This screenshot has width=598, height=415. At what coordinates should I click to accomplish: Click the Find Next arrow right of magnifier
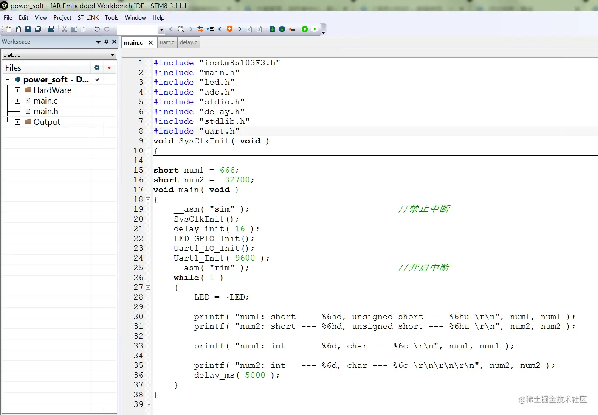[191, 29]
